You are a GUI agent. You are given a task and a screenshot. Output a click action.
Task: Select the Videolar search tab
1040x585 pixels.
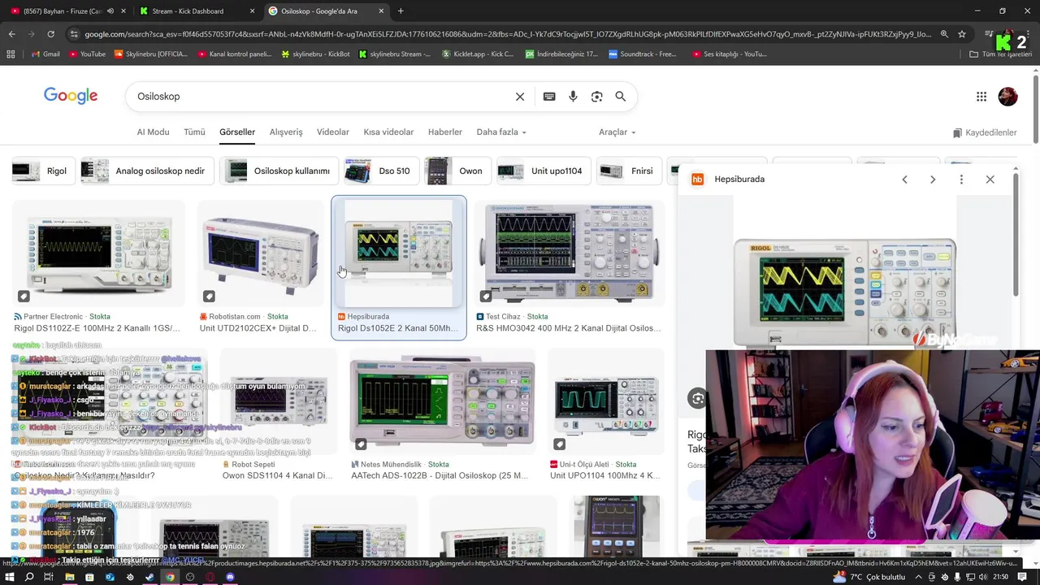(333, 132)
